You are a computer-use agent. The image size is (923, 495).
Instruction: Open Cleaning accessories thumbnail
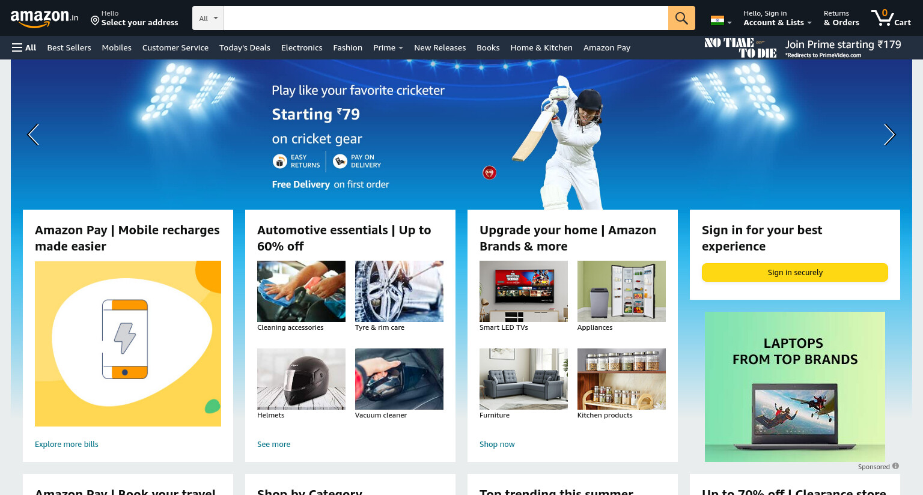[301, 291]
